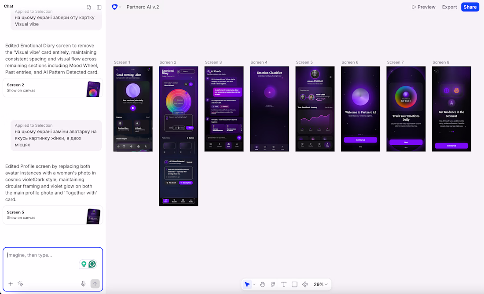Click the Mood Wheel color ring in Screen 2
Viewport: 484px width, 294px height.
(x=178, y=101)
